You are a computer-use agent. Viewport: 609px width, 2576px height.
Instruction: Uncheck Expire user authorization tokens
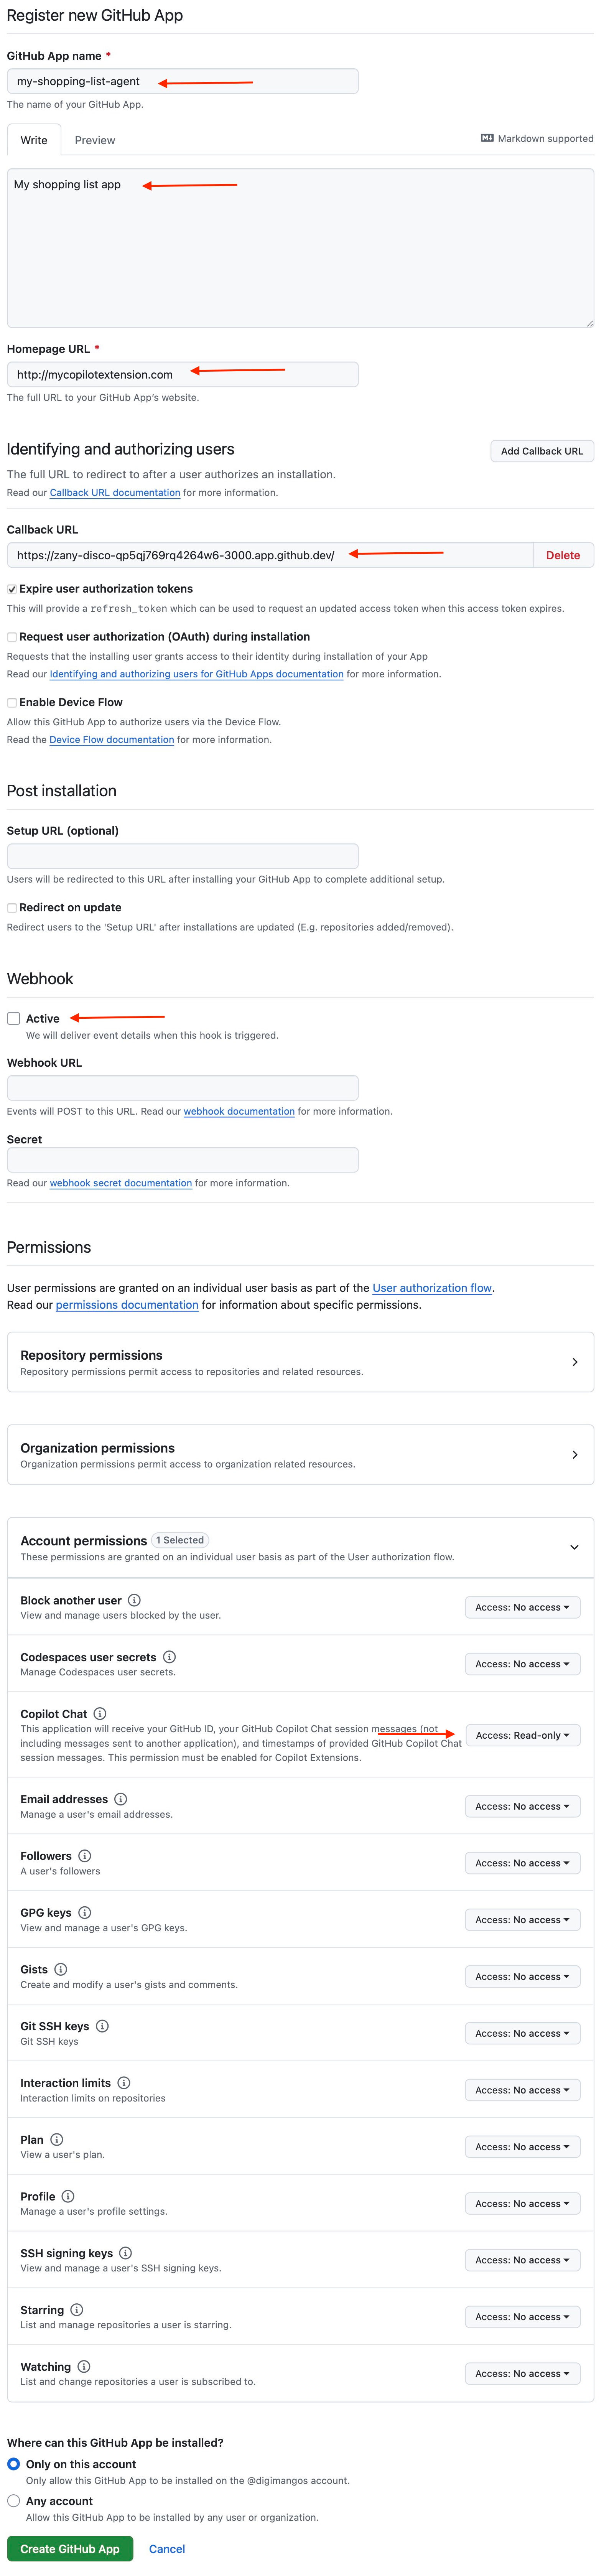[12, 589]
